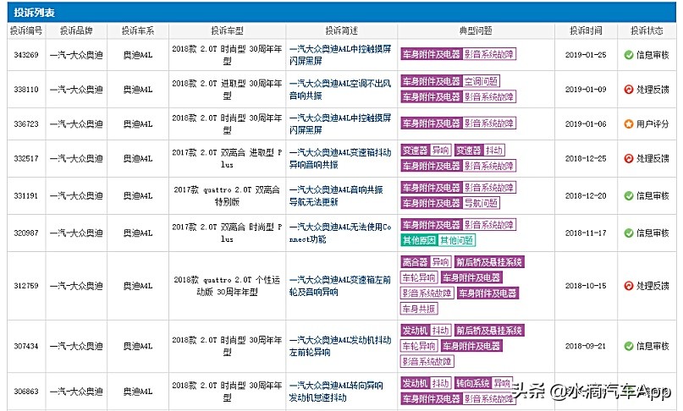Click 奥迪A4L series cell in row 343269
This screenshot has height=411, width=683.
point(138,55)
